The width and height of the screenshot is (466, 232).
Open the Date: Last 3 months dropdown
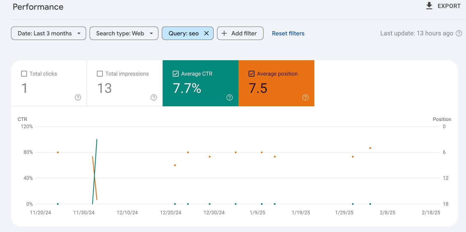(48, 33)
